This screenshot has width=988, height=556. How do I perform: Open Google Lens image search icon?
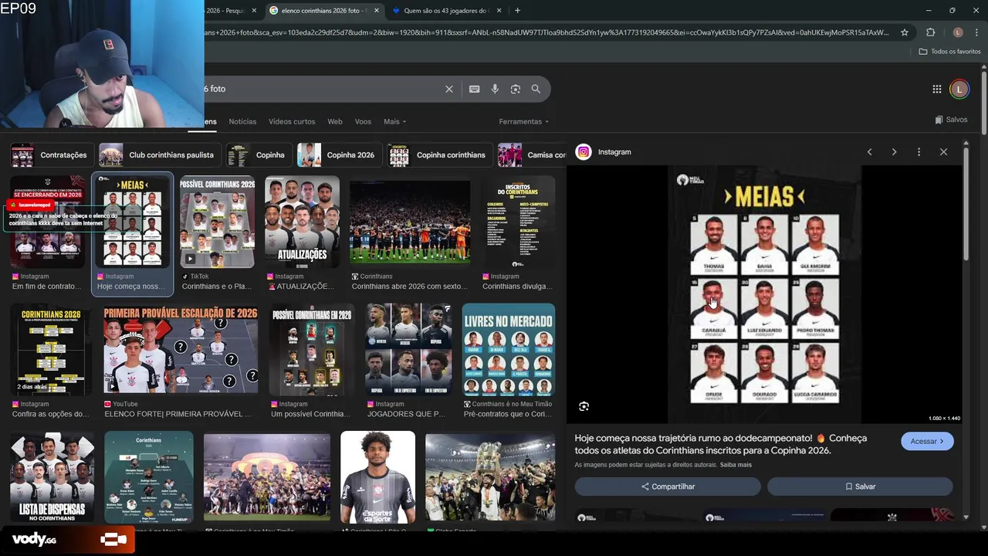click(x=516, y=89)
